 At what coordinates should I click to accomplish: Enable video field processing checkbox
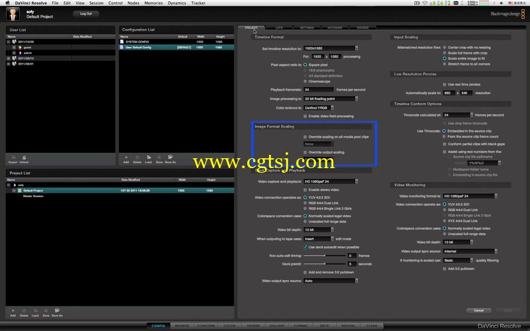(305, 117)
